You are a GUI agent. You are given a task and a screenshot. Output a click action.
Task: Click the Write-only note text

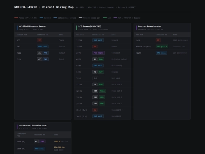tap(117, 65)
